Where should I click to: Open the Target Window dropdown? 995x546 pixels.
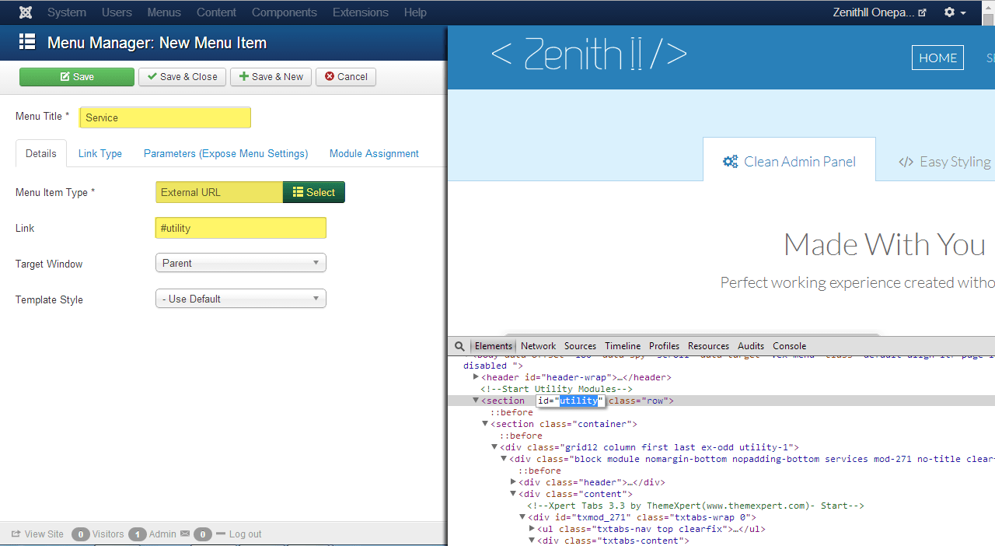240,263
